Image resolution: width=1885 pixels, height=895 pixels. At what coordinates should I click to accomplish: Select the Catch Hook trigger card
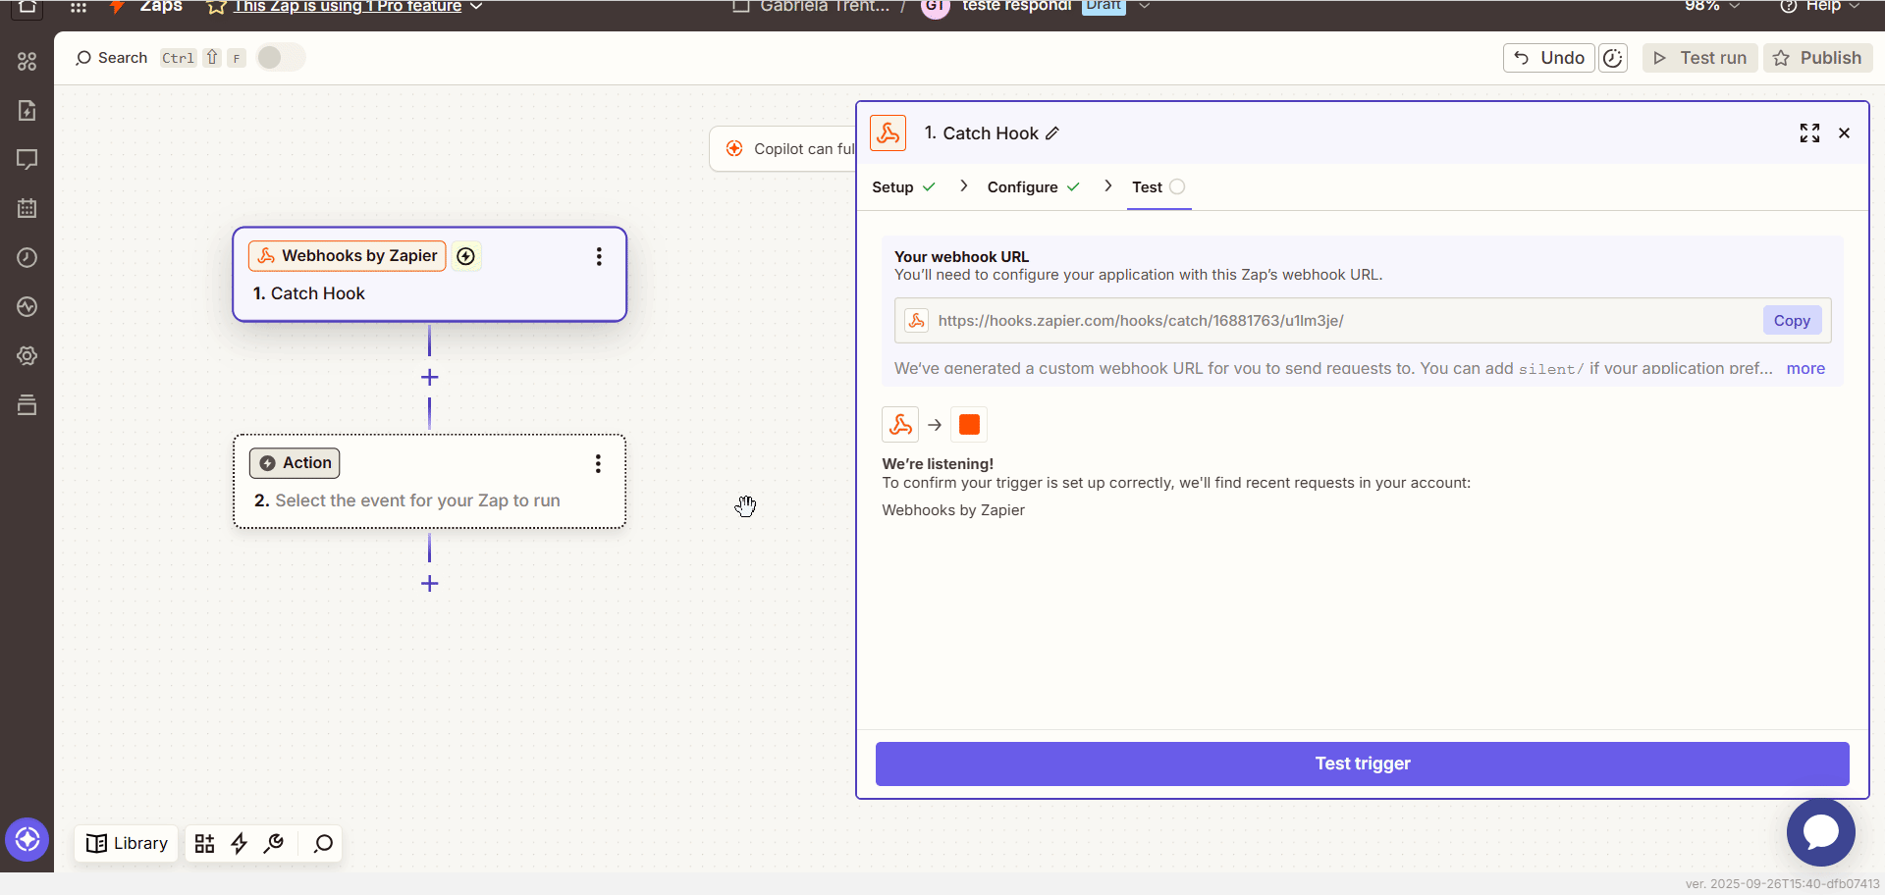tap(429, 275)
